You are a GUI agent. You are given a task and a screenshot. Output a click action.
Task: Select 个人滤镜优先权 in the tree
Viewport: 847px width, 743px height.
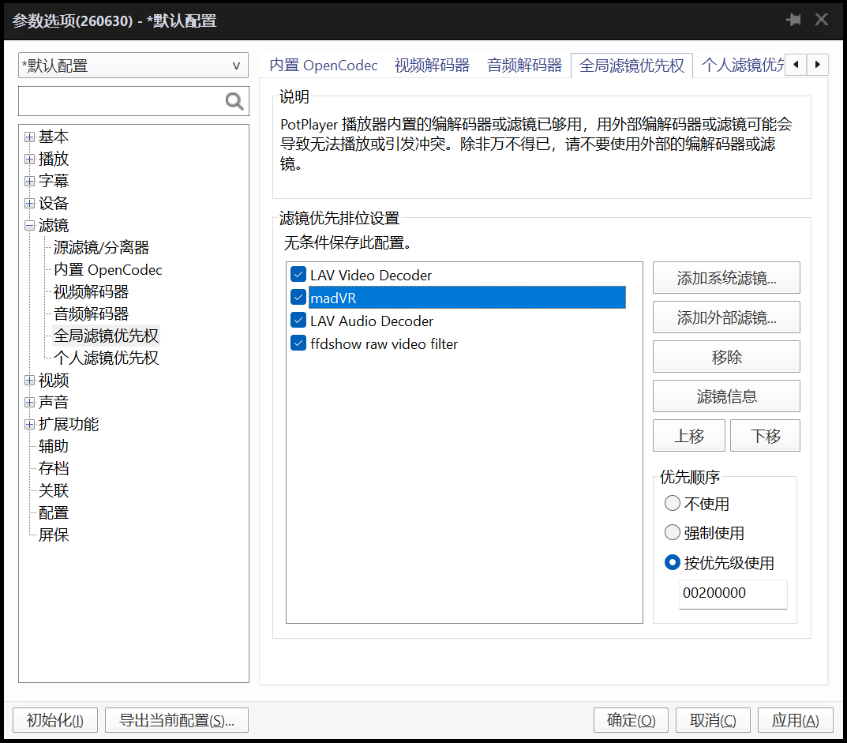[x=106, y=358]
